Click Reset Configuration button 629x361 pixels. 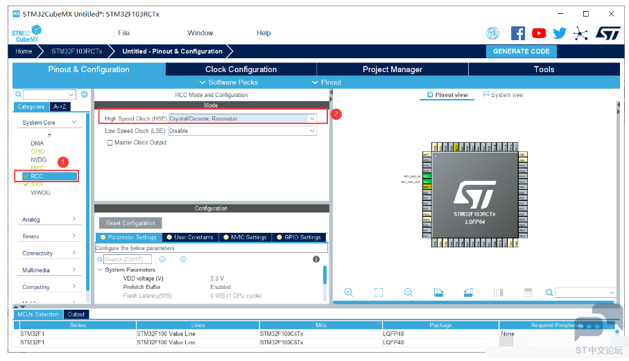click(x=130, y=223)
